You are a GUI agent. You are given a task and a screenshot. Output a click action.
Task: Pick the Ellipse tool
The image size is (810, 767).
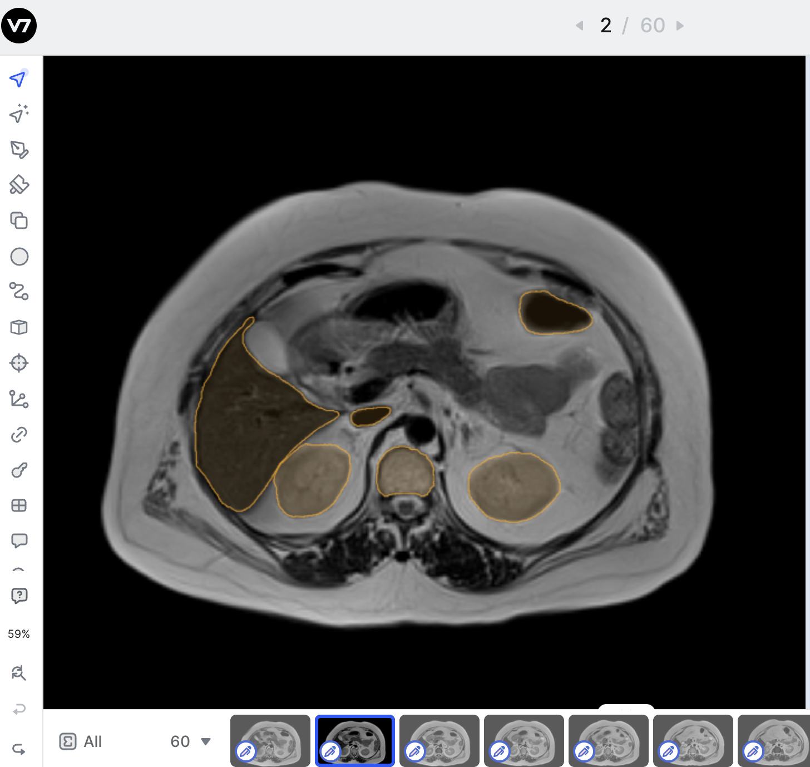(x=19, y=257)
